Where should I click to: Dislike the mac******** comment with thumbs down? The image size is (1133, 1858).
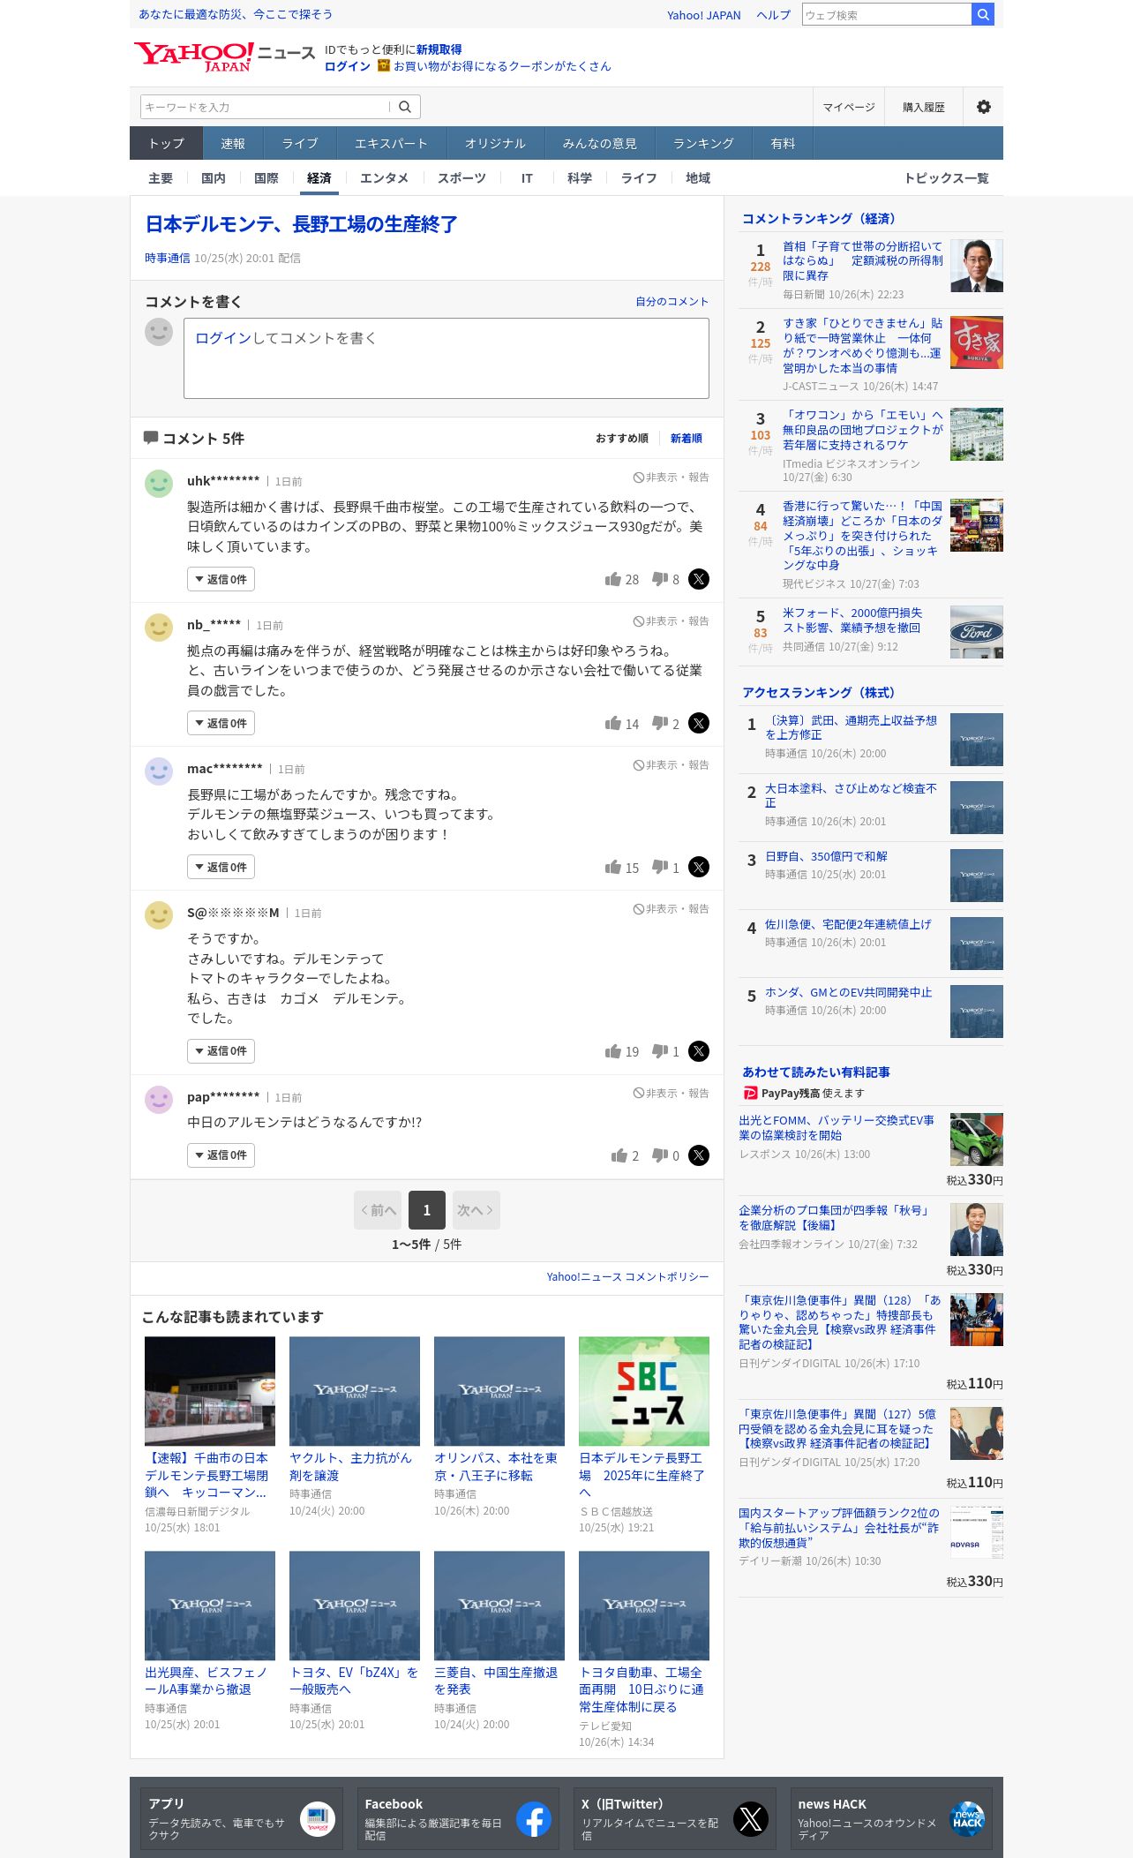[x=660, y=867]
